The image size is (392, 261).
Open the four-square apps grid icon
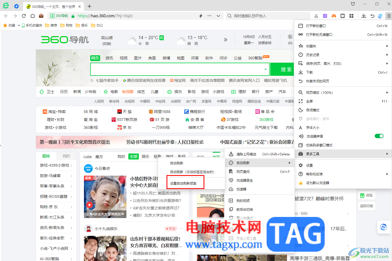(x=351, y=16)
